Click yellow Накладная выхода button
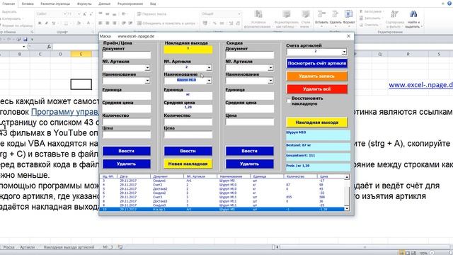The height and width of the screenshot is (255, 453). (x=317, y=123)
